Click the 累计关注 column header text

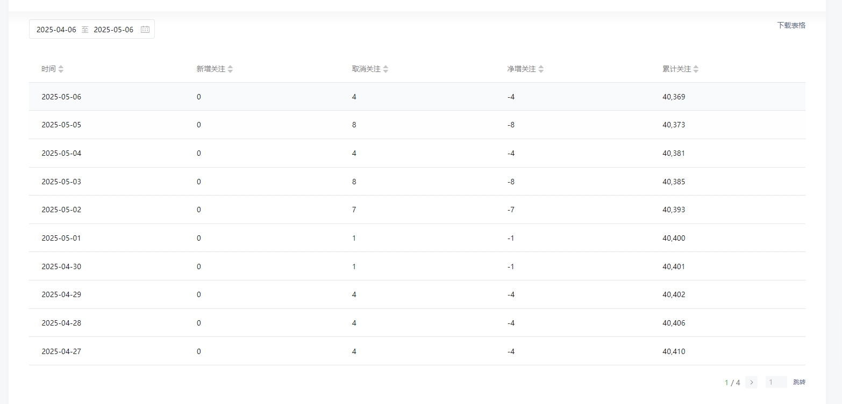click(676, 69)
